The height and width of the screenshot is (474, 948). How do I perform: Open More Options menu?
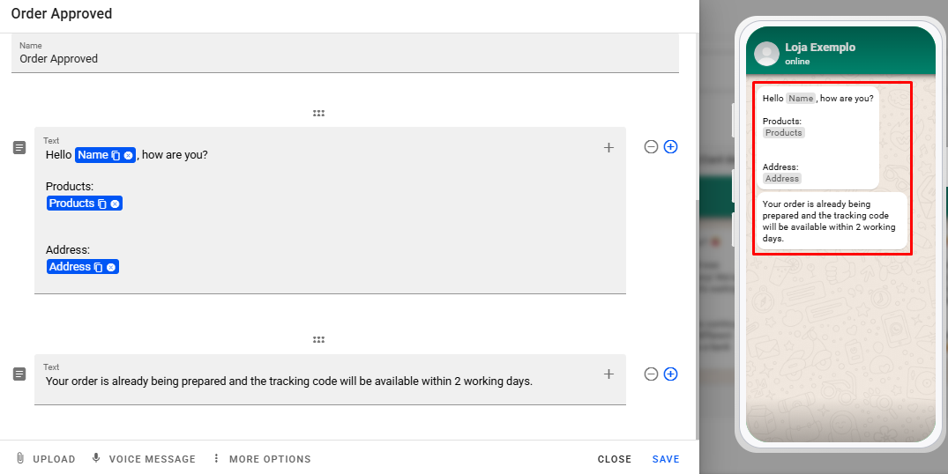click(262, 459)
